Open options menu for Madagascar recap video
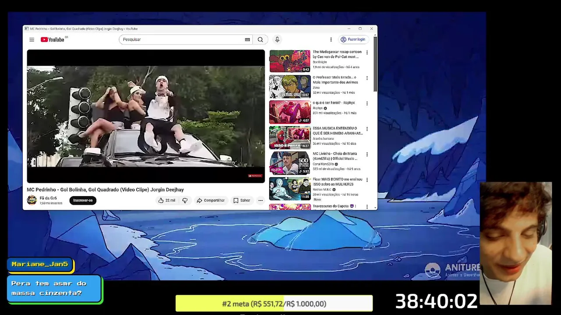561x315 pixels. coord(367,52)
